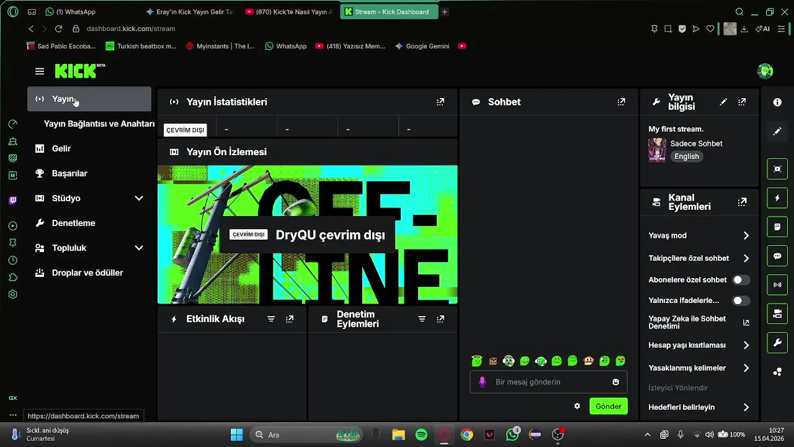Pop out the Yayın İstatistikleri panel
This screenshot has width=794, height=447.
[x=440, y=102]
